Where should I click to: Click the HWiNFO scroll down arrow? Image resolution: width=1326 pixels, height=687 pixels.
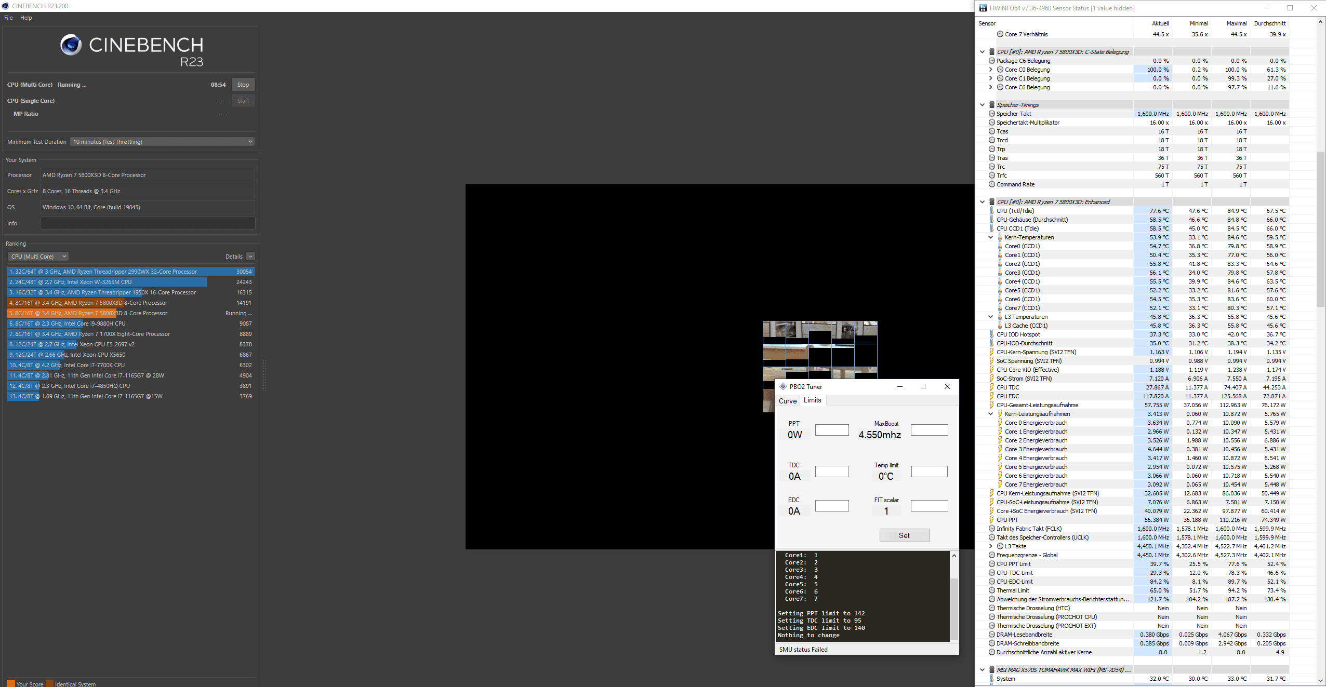click(1320, 680)
